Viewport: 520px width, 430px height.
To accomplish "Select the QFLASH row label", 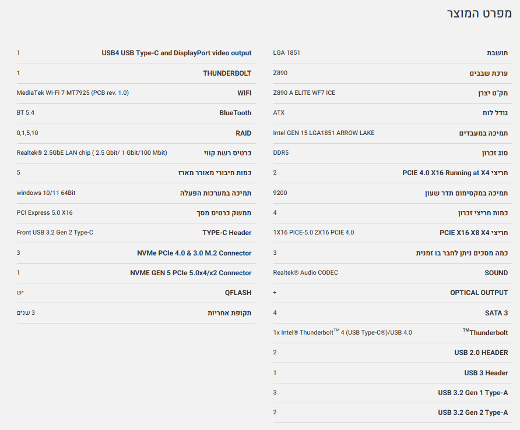I will pyautogui.click(x=238, y=293).
